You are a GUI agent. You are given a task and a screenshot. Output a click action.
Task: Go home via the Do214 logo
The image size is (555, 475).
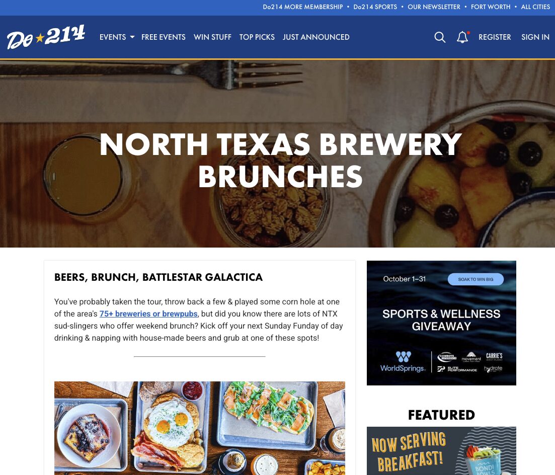pyautogui.click(x=46, y=37)
